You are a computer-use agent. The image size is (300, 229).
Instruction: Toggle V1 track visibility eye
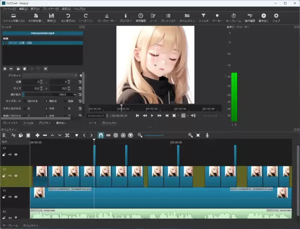click(x=16, y=196)
